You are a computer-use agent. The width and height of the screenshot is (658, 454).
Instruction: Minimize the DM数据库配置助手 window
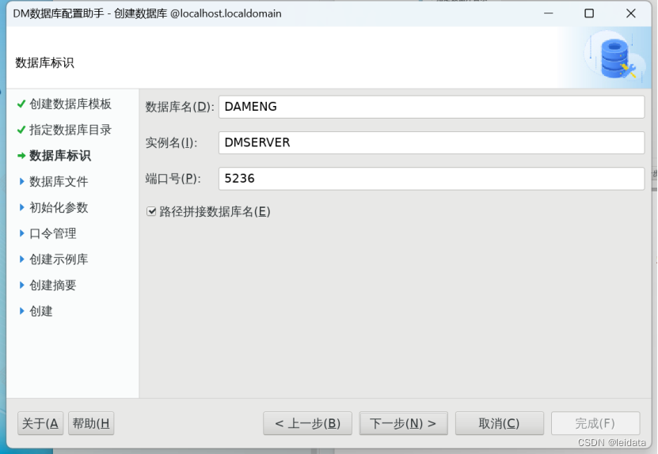549,13
